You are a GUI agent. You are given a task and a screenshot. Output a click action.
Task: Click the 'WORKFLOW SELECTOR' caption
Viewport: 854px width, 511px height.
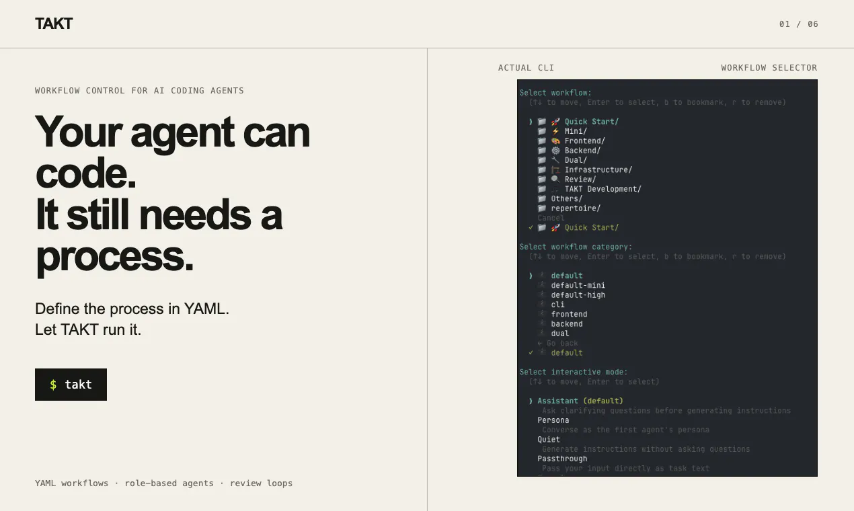pos(769,68)
